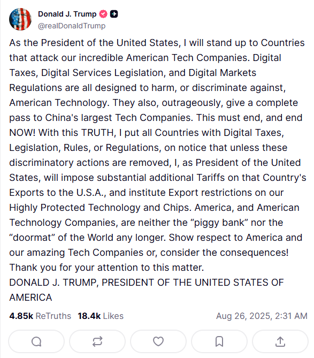Viewport: 314px width, 358px height.
Task: View the 18.4k Likes list
Action: point(101,316)
